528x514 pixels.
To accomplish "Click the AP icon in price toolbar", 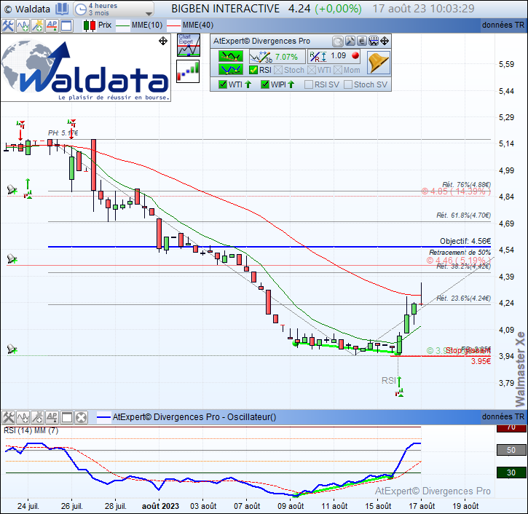I will 52,25.
